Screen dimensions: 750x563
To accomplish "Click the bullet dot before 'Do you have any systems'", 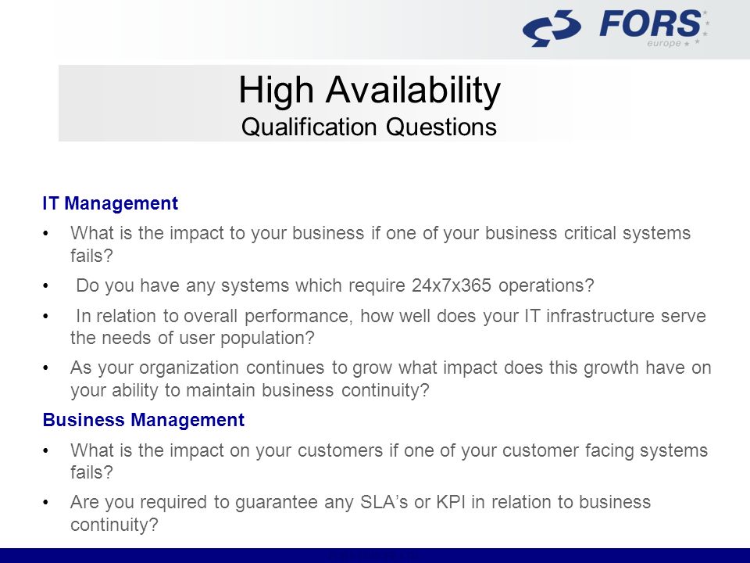I will pyautogui.click(x=46, y=286).
